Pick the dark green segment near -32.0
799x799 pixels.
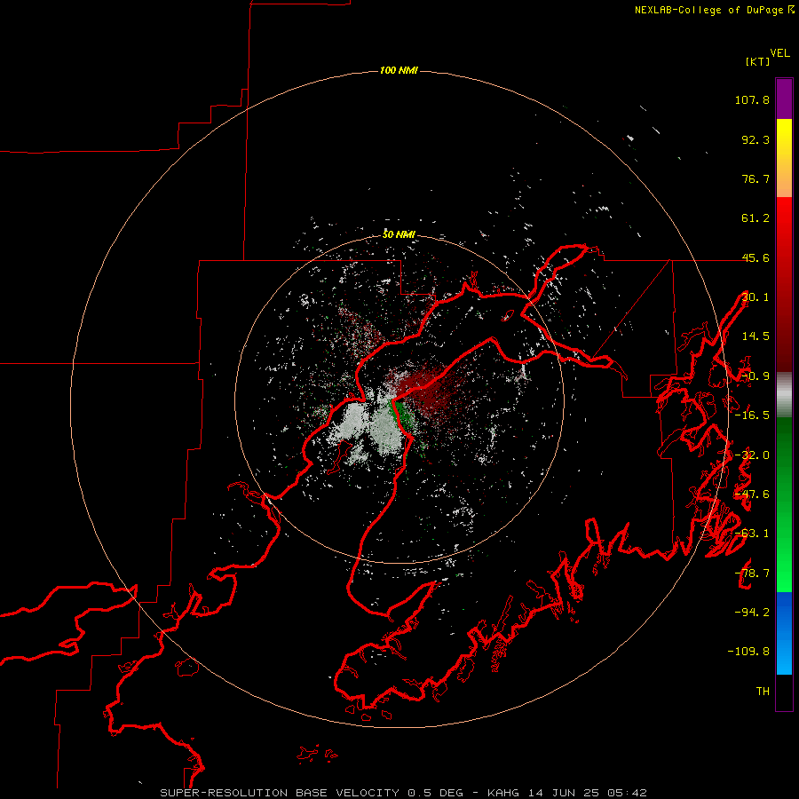[784, 454]
